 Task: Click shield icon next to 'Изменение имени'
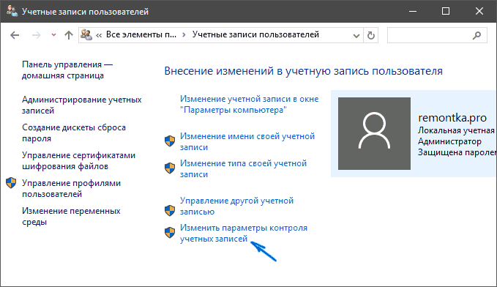170,141
